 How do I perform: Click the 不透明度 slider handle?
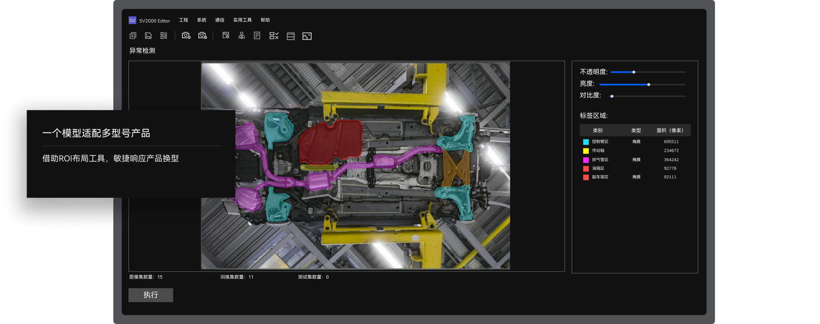pyautogui.click(x=634, y=72)
